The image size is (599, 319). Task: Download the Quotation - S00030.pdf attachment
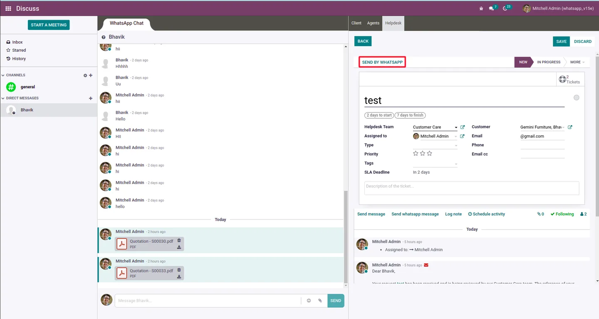pyautogui.click(x=179, y=247)
